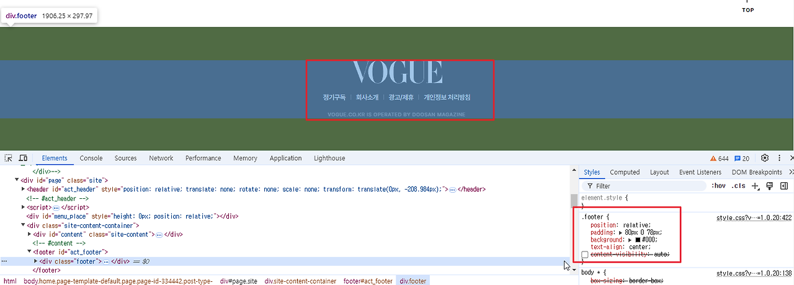Expand the script node
The image size is (794, 285).
click(23, 208)
